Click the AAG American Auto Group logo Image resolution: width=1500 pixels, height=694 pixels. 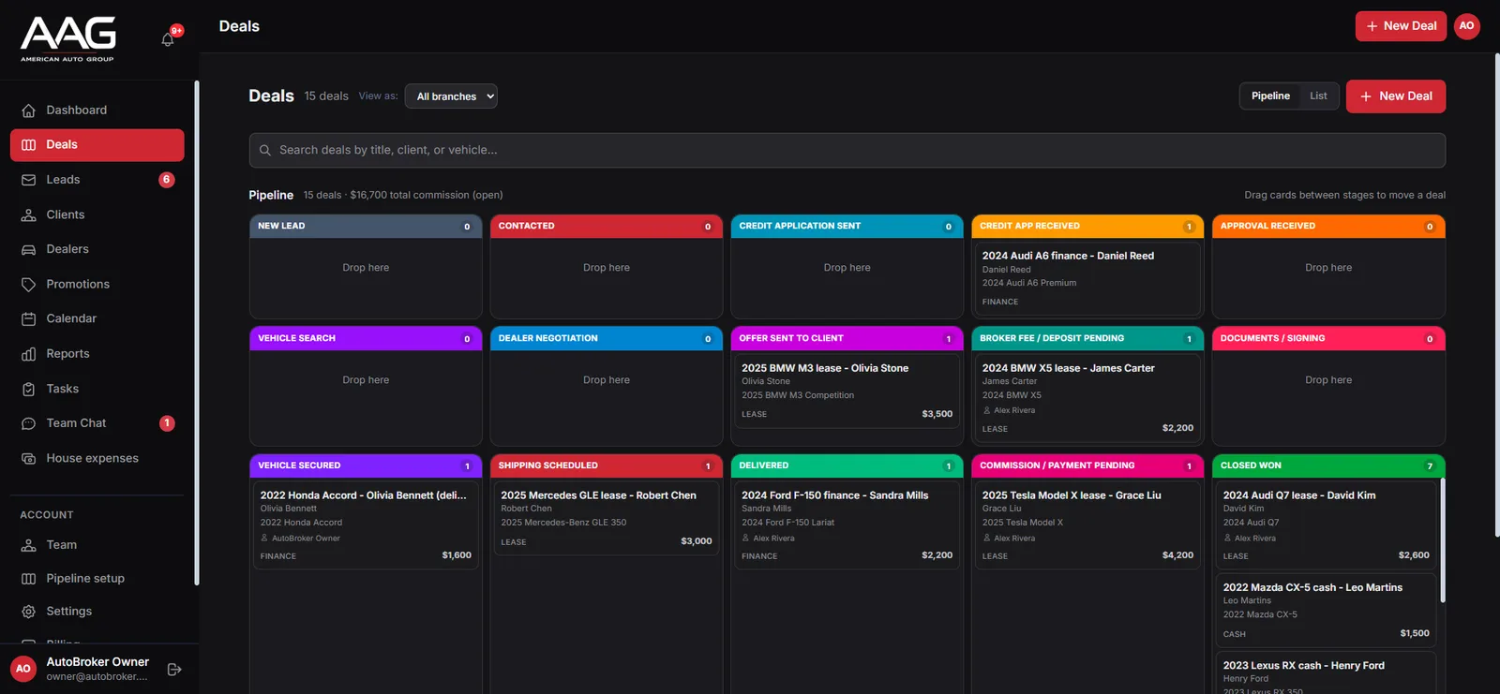click(x=67, y=39)
